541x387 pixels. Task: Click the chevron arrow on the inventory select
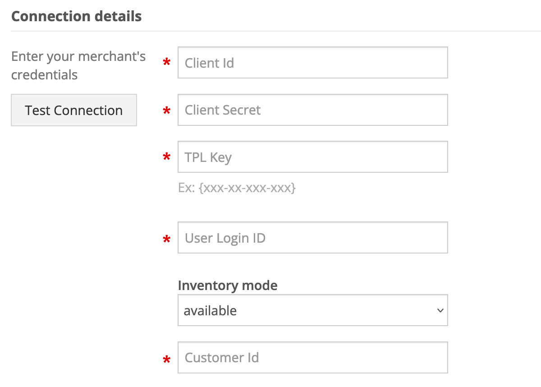coord(440,310)
